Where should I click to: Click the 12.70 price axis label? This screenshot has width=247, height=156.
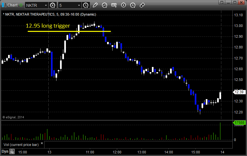click(239, 58)
